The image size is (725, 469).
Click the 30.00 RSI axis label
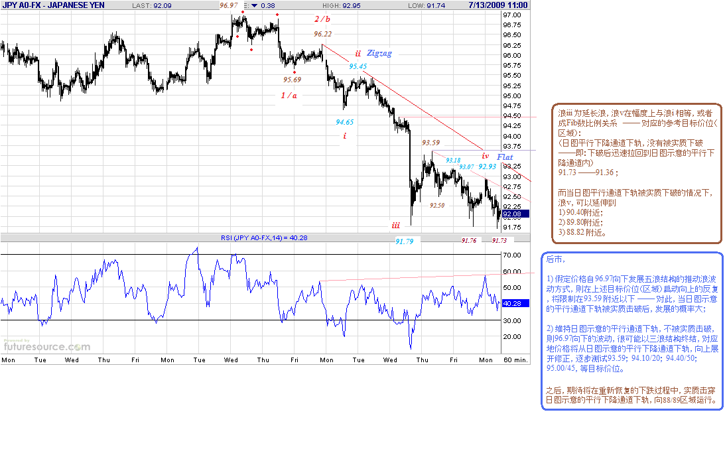click(512, 320)
